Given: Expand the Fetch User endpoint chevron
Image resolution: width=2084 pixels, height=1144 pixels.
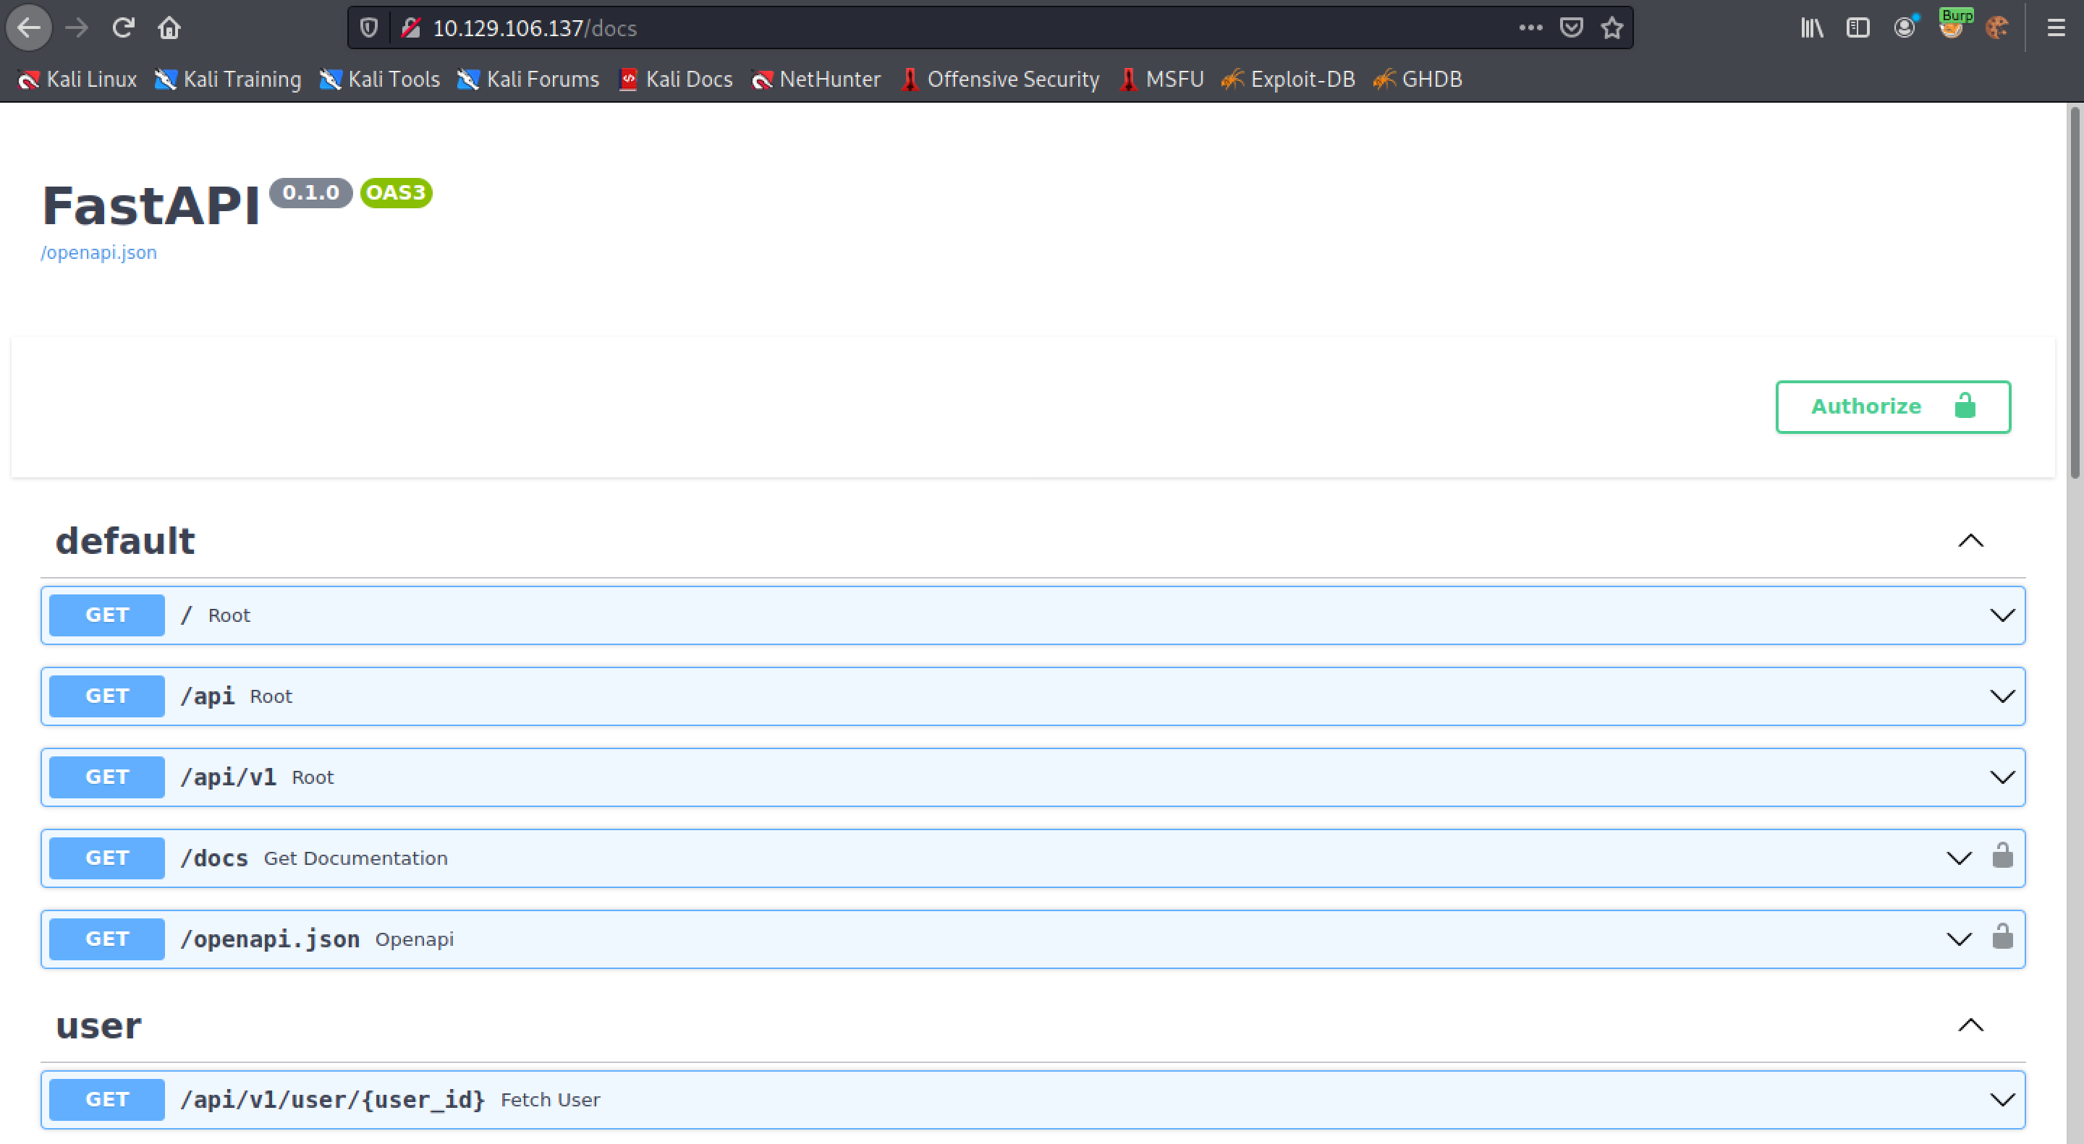Looking at the screenshot, I should click(x=2002, y=1100).
